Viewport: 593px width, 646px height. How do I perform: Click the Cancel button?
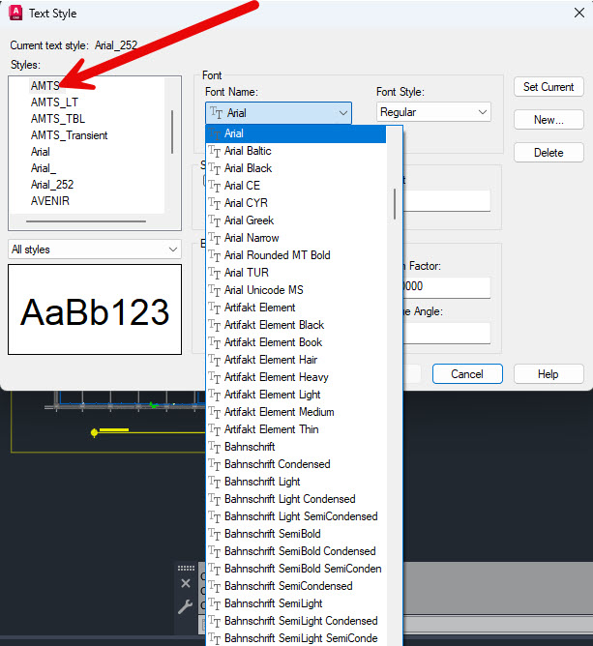click(467, 374)
